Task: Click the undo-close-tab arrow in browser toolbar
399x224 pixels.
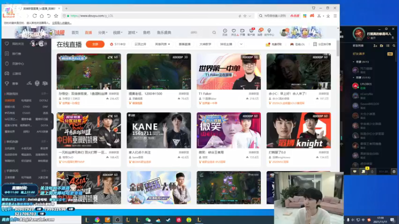Action: (x=49, y=16)
